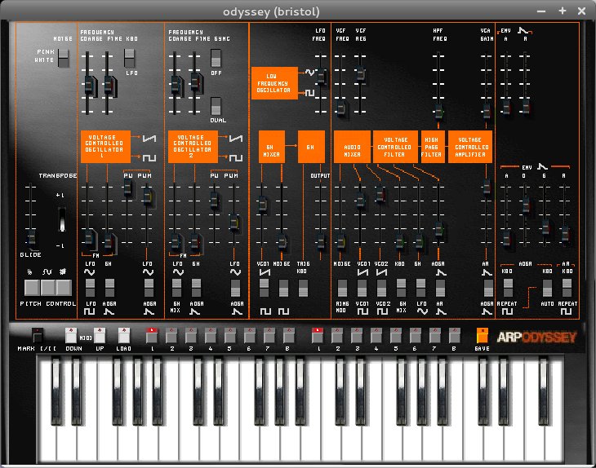Select bank button 8 in left memory group
The width and height of the screenshot is (596, 468).
point(288,336)
